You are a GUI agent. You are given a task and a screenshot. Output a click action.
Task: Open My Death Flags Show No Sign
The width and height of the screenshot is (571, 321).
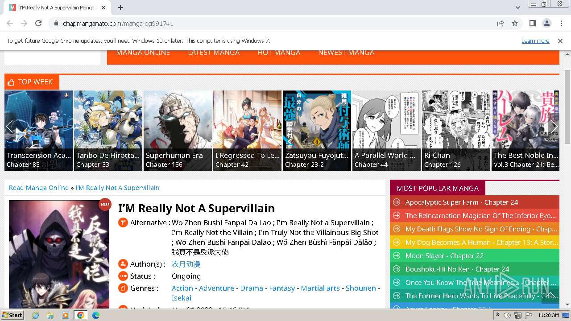pyautogui.click(x=481, y=229)
